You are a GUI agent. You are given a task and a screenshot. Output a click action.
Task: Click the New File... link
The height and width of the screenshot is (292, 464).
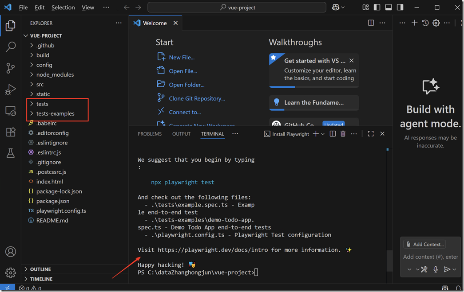tap(182, 58)
